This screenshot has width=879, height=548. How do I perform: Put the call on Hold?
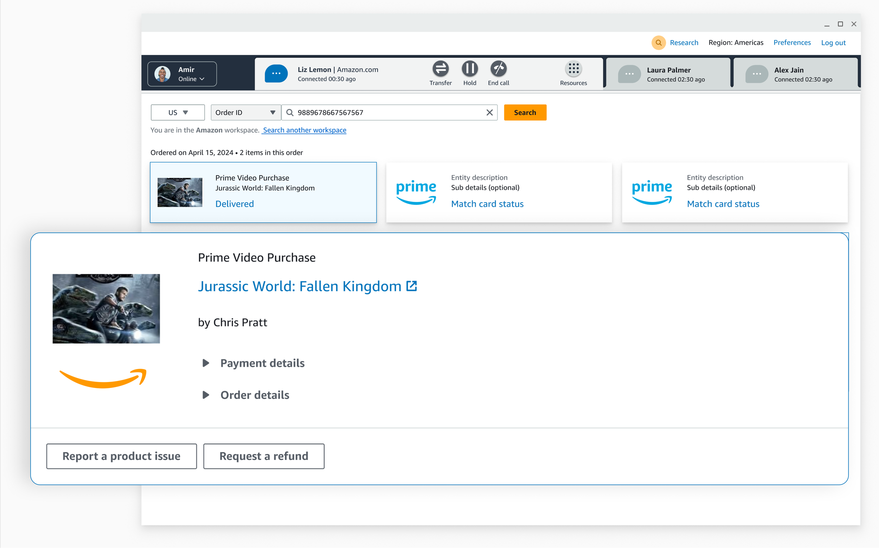pyautogui.click(x=470, y=69)
